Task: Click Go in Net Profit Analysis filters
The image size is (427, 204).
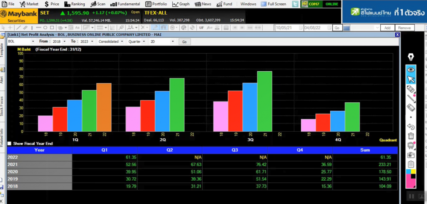Action: click(184, 42)
